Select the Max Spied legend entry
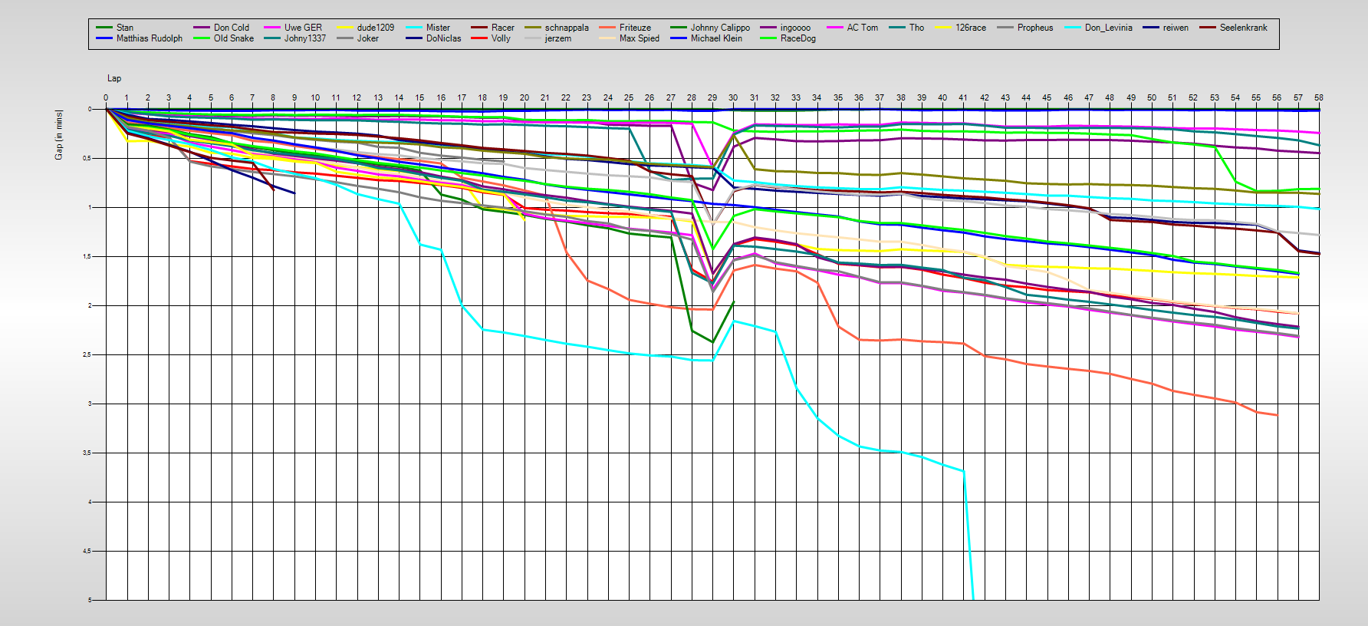Screen dimensions: 1368x626 point(639,38)
